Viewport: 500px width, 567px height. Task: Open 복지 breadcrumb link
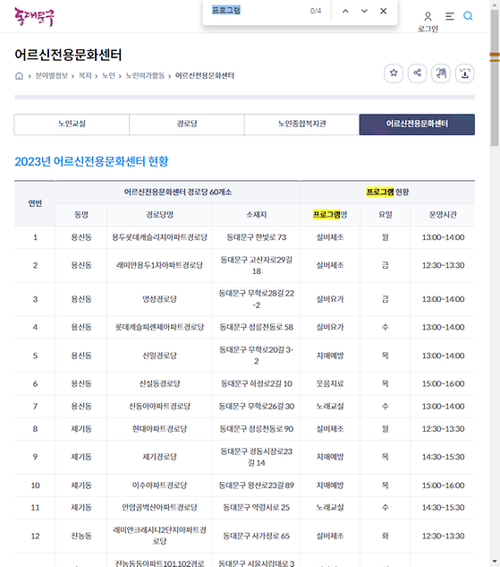click(85, 75)
